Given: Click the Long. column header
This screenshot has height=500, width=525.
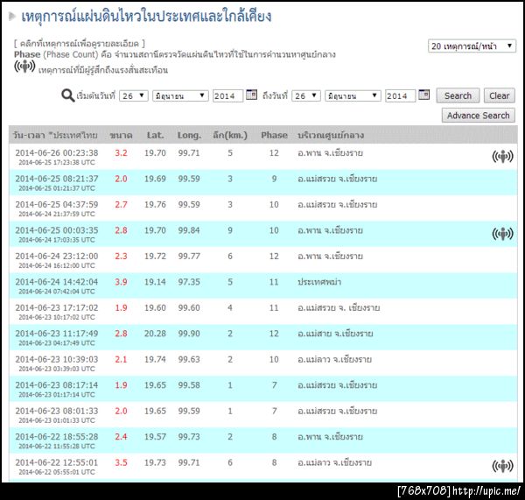Looking at the screenshot, I should click(x=189, y=135).
